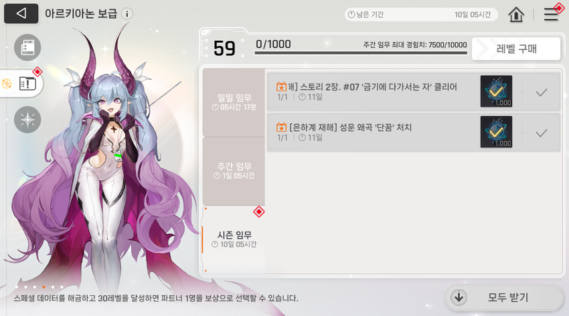Click the highlighted orange carousel page dot
Viewport: 569px width, 316px height.
(44, 287)
